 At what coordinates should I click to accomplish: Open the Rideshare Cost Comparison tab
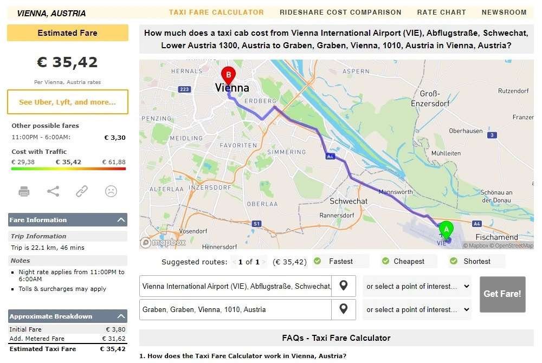340,12
